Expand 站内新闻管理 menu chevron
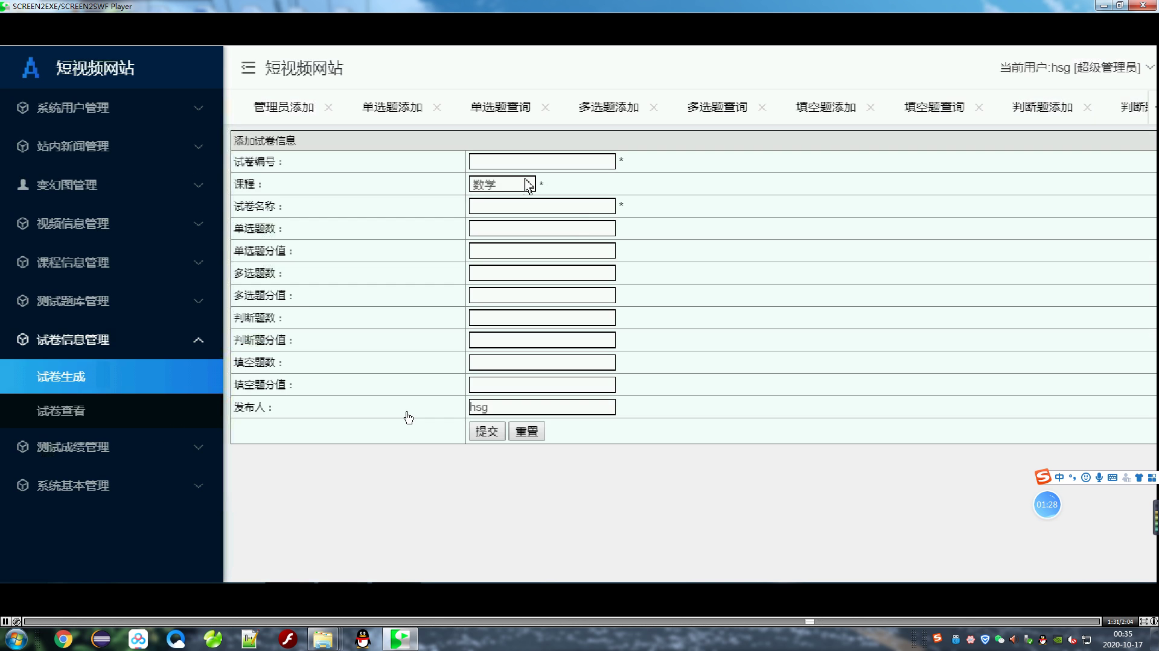Image resolution: width=1159 pixels, height=651 pixels. pos(198,146)
